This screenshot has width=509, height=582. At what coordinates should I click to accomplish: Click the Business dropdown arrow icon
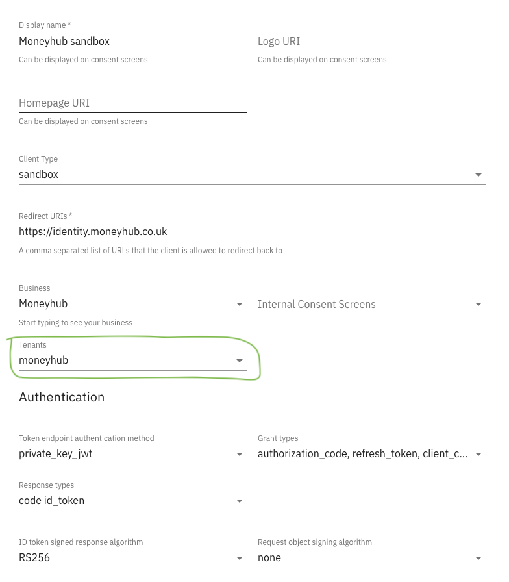point(240,304)
